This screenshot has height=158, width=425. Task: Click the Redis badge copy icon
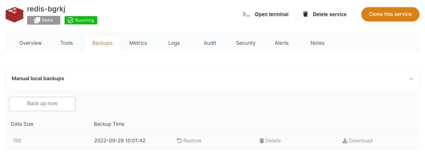click(37, 20)
